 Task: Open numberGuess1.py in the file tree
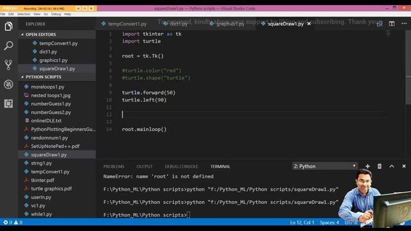point(57,104)
